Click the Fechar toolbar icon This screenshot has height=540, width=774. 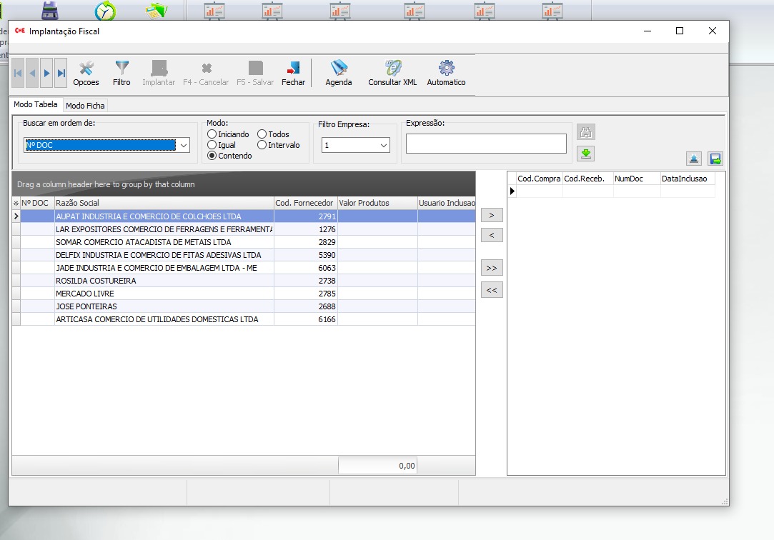click(x=293, y=69)
